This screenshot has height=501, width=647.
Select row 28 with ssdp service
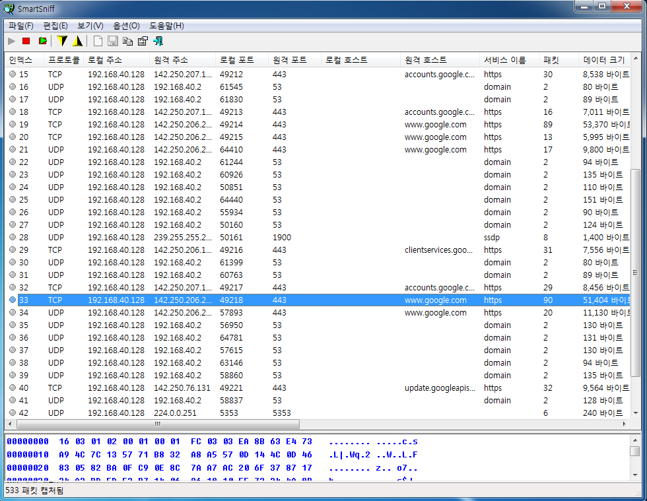point(318,237)
